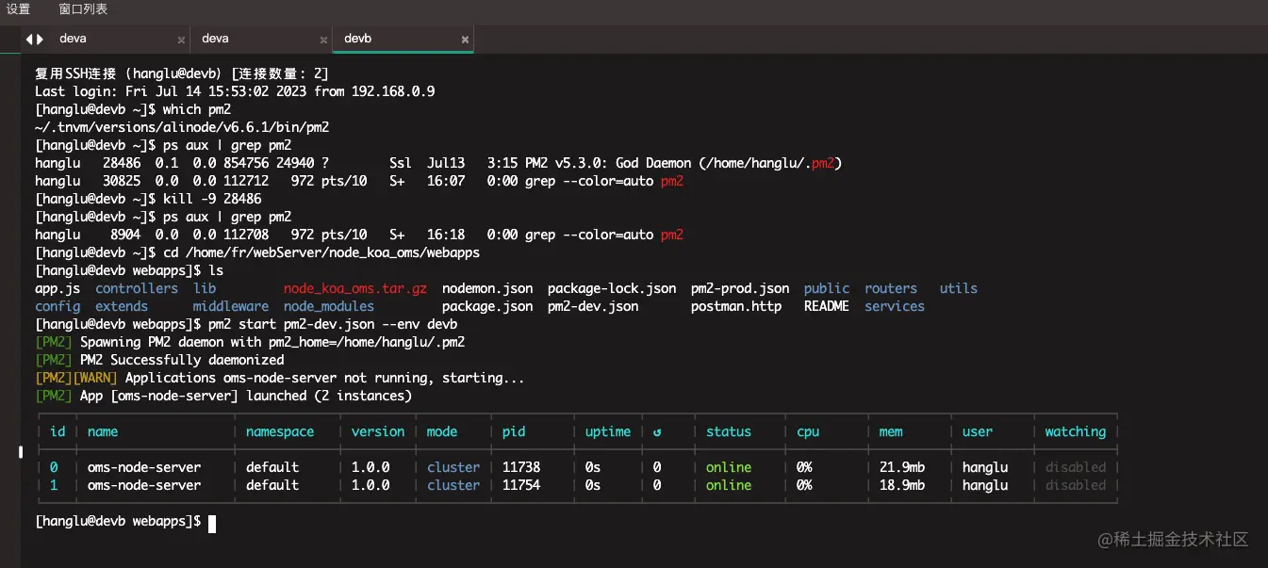
Task: Click the memory value 18.9mb
Action: [902, 485]
